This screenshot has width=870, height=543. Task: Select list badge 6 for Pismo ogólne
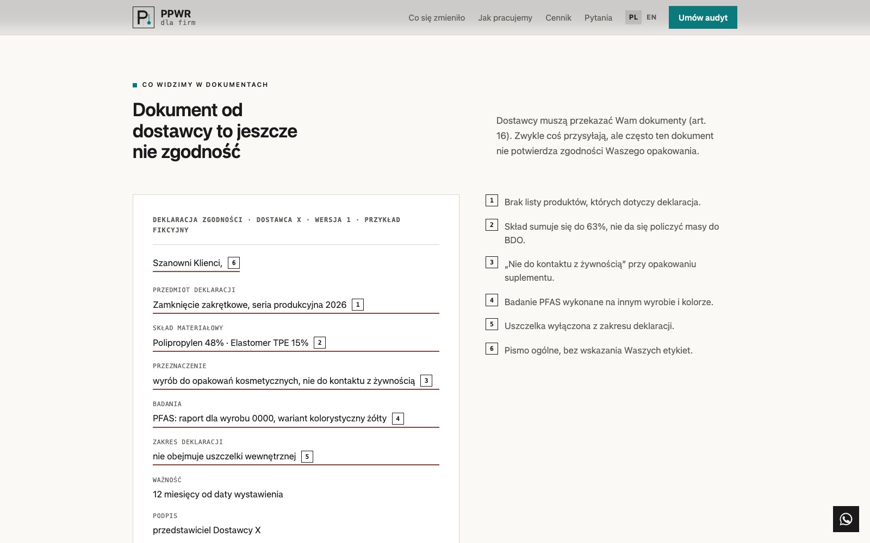(x=492, y=349)
